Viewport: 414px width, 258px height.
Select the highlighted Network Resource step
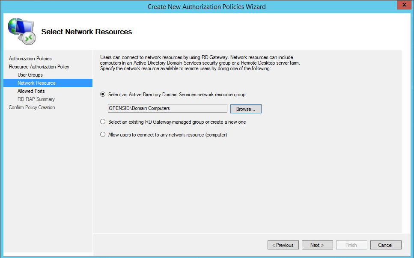click(36, 83)
